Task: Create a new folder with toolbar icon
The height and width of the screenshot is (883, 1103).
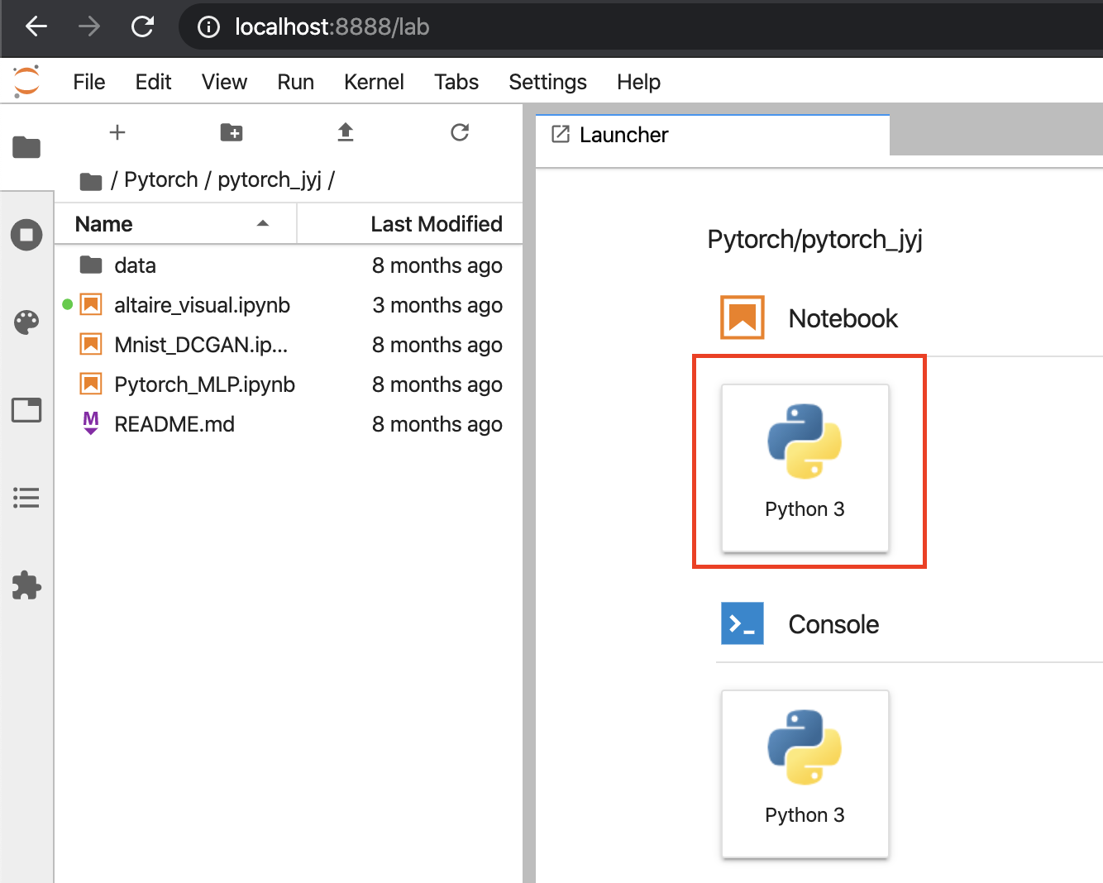Action: pos(232,132)
